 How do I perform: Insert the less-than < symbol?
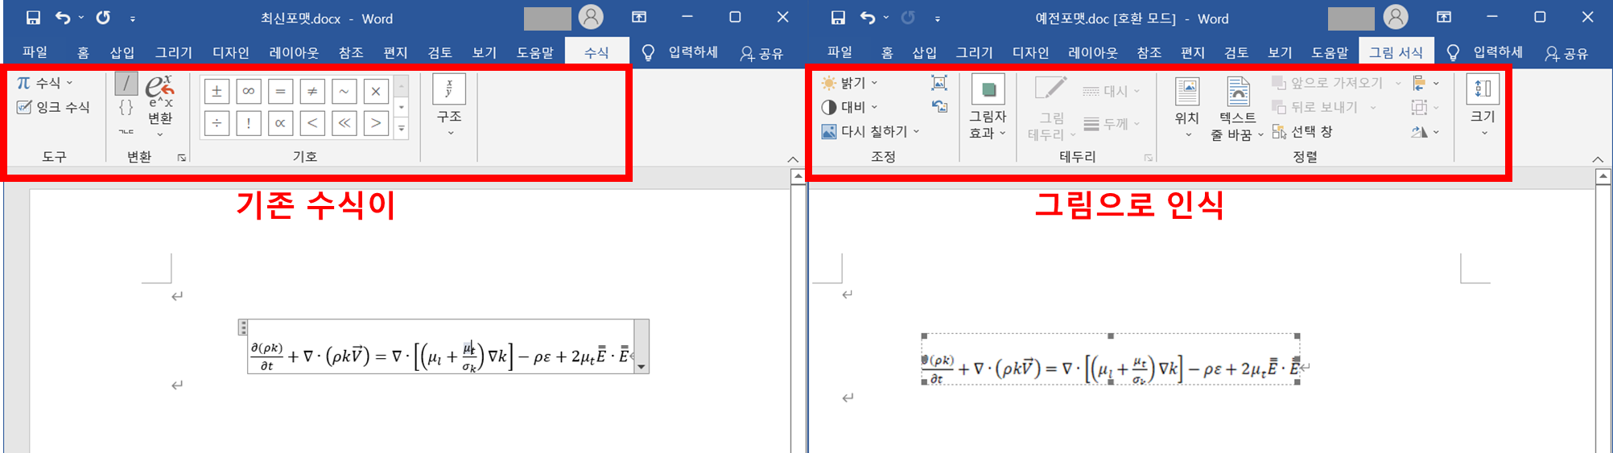312,123
